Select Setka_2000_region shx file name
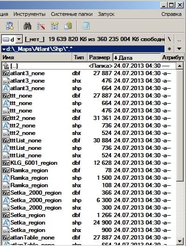The width and height of the screenshot is (186, 246). 36,208
